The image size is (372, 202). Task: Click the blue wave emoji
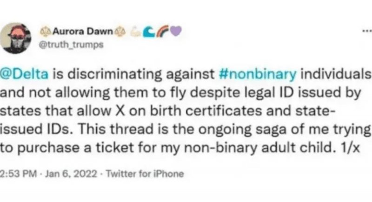149,32
